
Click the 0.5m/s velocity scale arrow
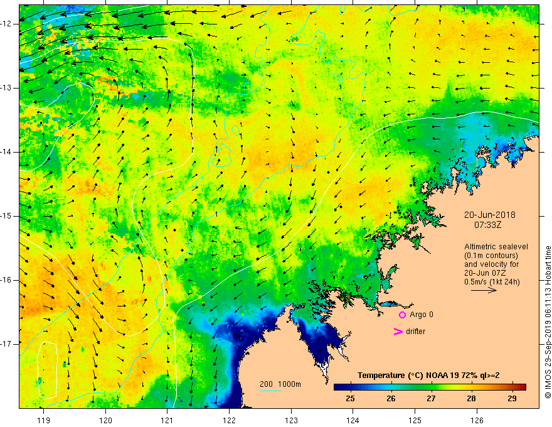click(x=484, y=290)
